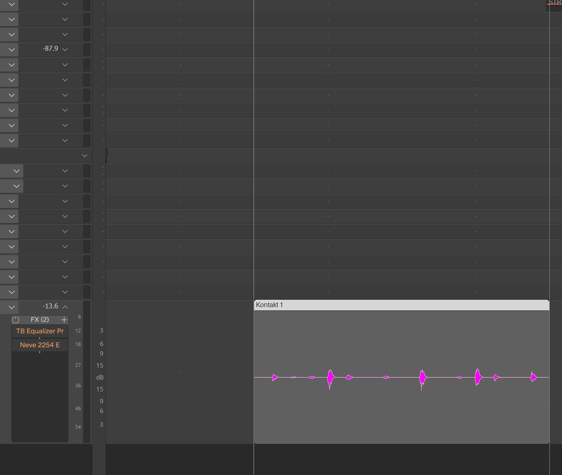
Task: Open the first indented track's left dropdown
Action: (x=16, y=171)
